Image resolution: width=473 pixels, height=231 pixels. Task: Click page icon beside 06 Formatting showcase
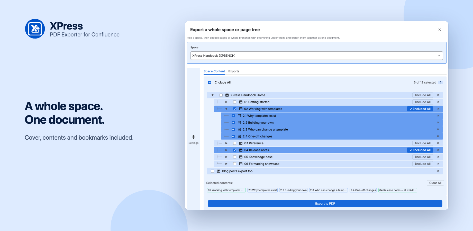241,164
